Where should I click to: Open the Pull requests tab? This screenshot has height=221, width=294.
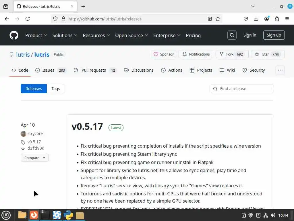pos(95,70)
